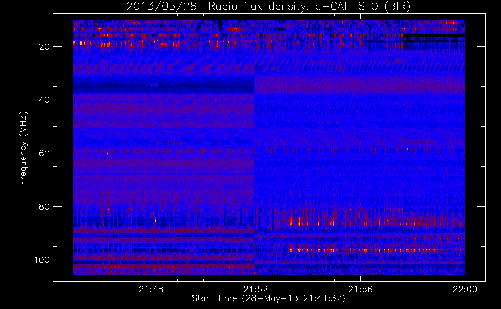Click the 21:56 time tick label
Viewport: 501px width, 309px height.
click(360, 290)
